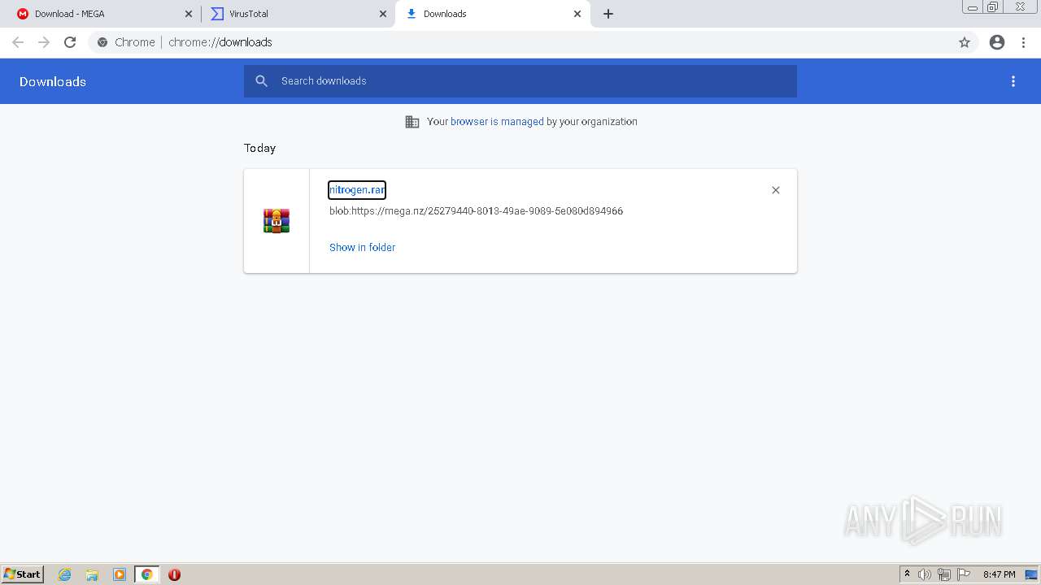Click the WinRAR archive file icon
This screenshot has height=585, width=1041.
(x=277, y=221)
